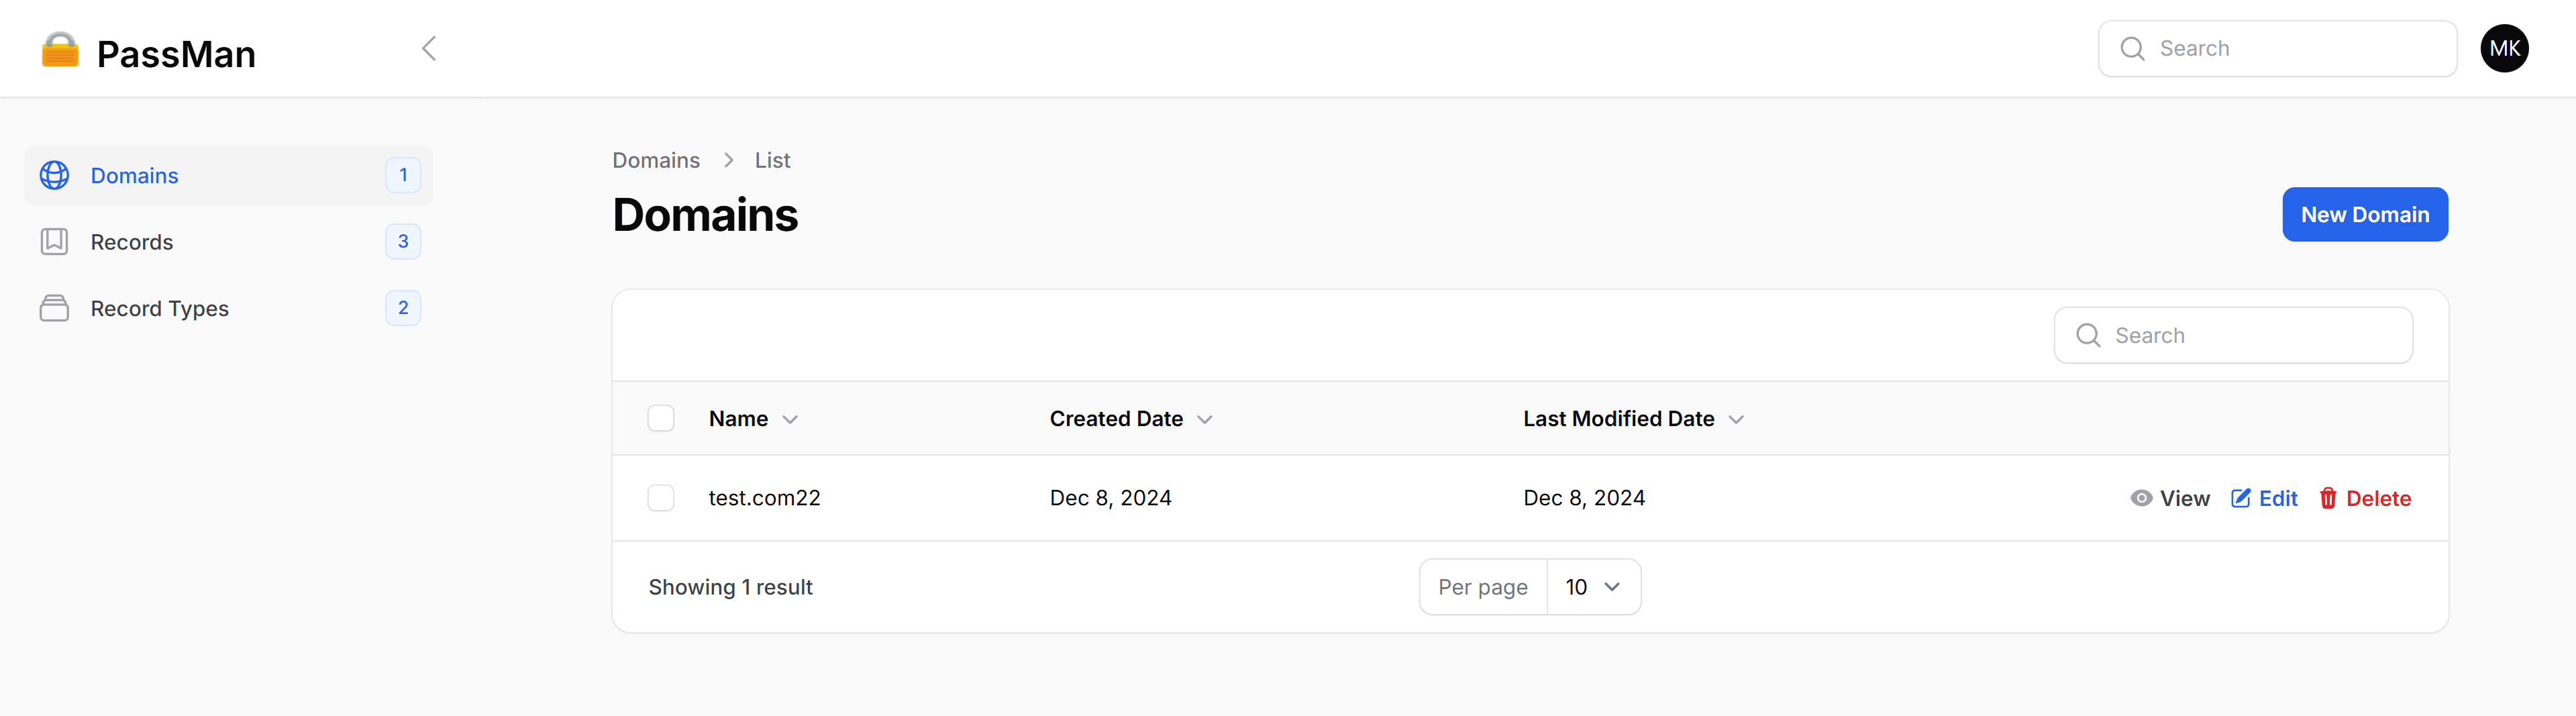Click the Delete trash icon for test.com22
The width and height of the screenshot is (2576, 716).
click(2330, 497)
